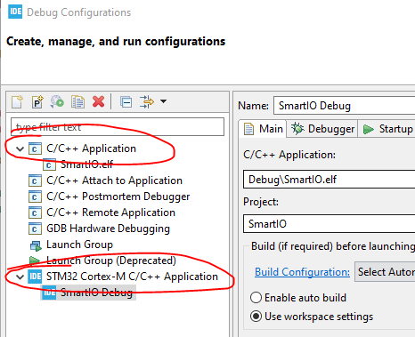Switch to the Debugger tab
415x337 pixels.
coord(322,129)
